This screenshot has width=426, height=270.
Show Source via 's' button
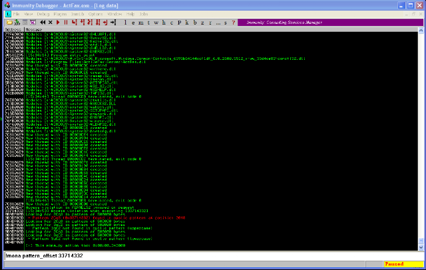[x=226, y=23]
